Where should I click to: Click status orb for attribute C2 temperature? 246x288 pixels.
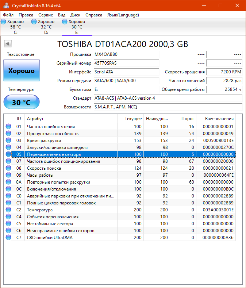pos(8,210)
